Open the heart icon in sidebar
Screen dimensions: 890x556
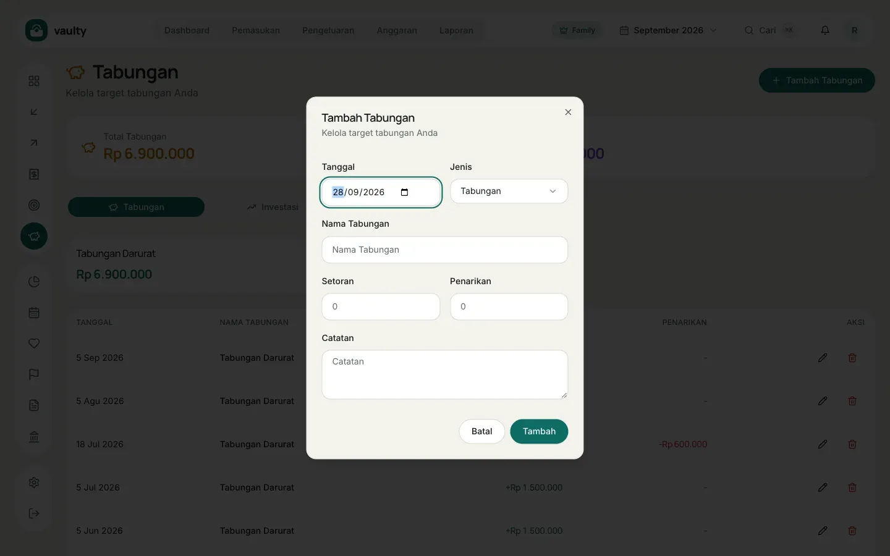click(x=34, y=343)
